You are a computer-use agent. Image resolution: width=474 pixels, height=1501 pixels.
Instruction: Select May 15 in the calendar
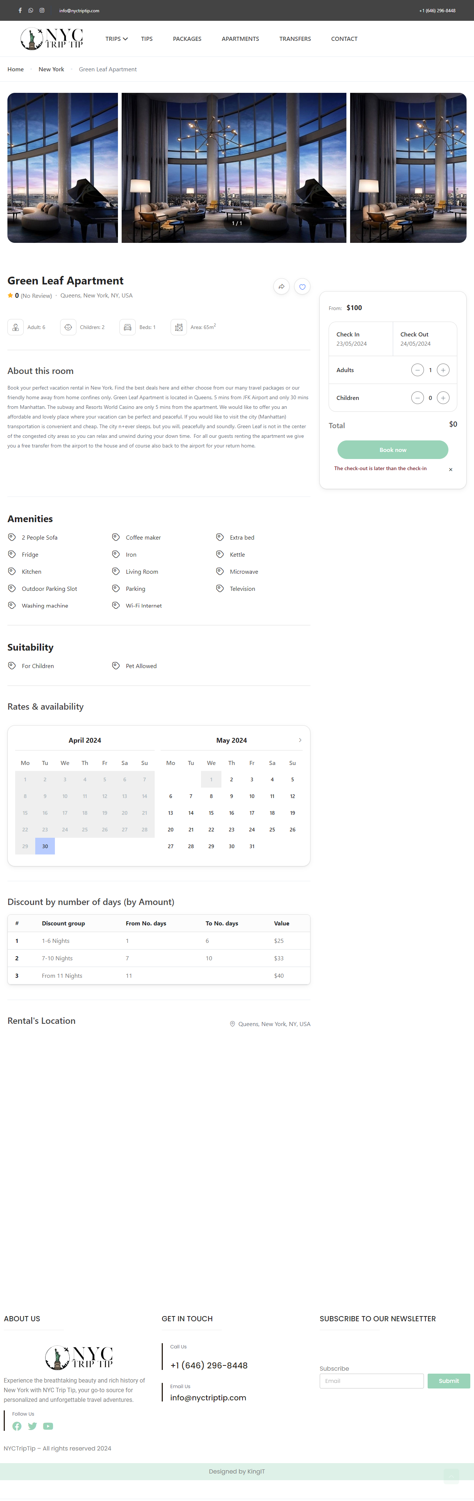211,813
